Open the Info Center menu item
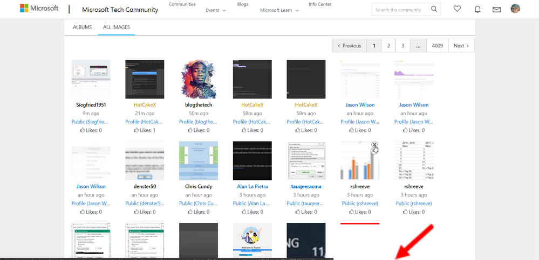 point(320,4)
